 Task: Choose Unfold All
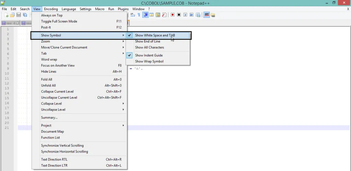pos(80,86)
